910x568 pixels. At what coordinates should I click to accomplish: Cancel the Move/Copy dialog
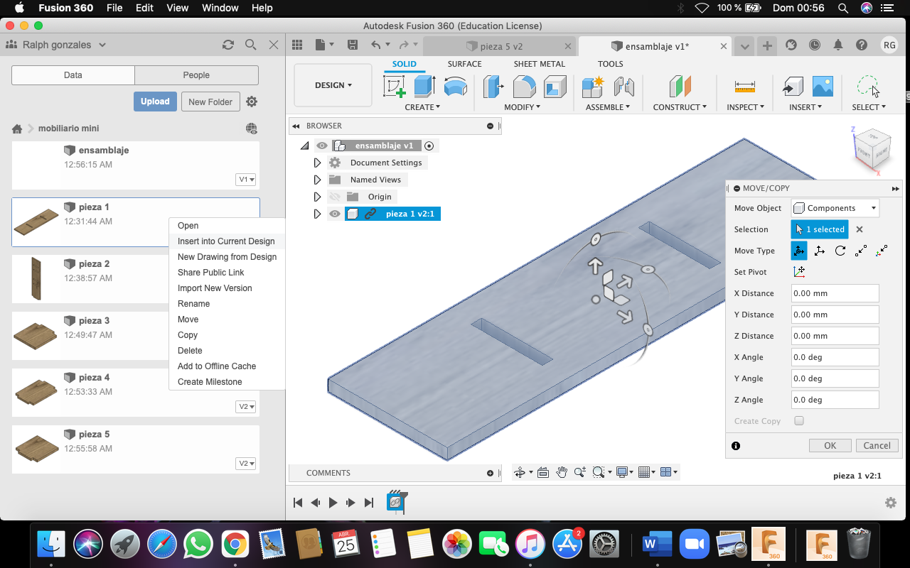click(877, 446)
